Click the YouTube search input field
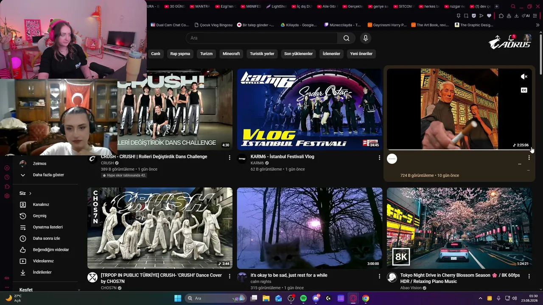The height and width of the screenshot is (305, 543). (x=262, y=38)
